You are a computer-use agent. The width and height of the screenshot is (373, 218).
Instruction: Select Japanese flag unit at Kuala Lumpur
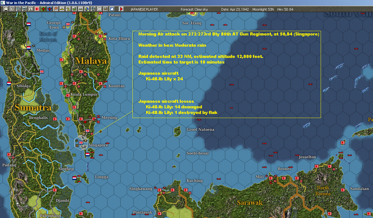tap(68, 95)
